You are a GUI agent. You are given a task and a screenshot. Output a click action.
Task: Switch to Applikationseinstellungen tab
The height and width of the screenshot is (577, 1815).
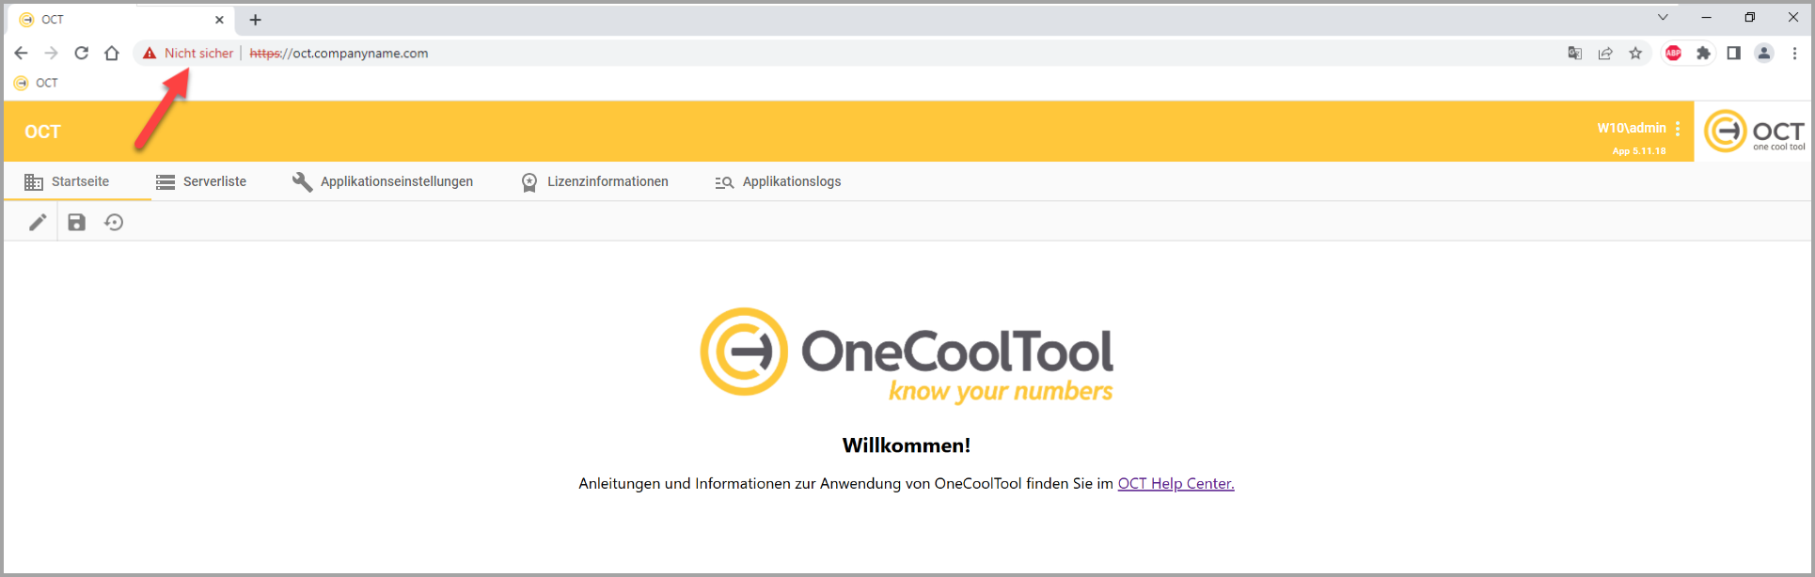[x=383, y=182]
